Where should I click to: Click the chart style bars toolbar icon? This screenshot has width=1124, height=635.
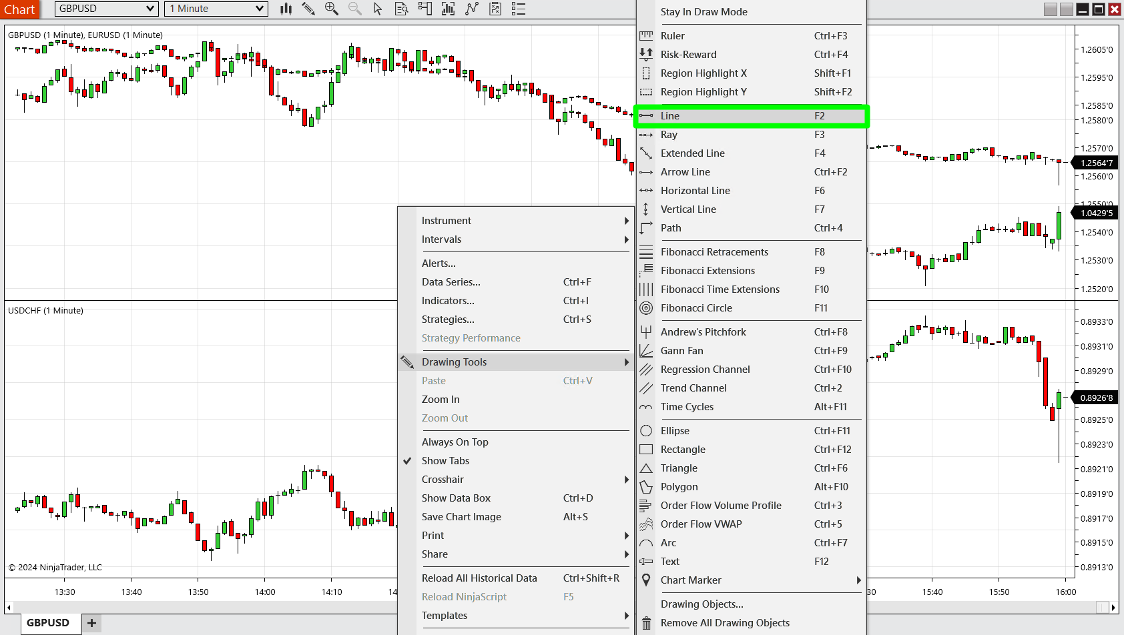click(x=286, y=9)
